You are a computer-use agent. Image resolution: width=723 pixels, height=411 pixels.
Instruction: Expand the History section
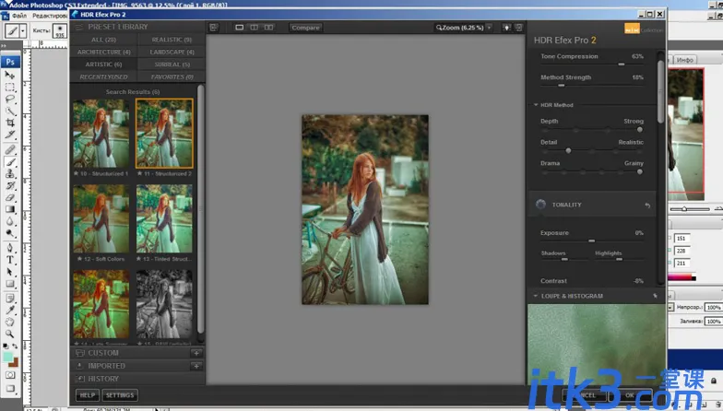pyautogui.click(x=103, y=379)
